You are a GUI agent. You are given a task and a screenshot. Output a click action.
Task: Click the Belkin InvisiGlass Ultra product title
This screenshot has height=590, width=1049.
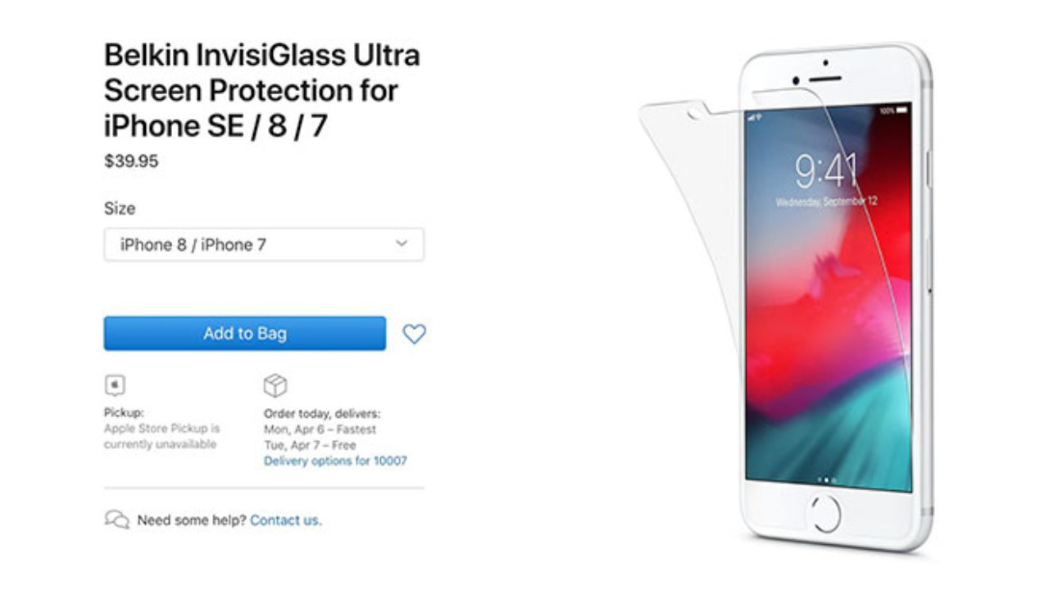pyautogui.click(x=262, y=90)
